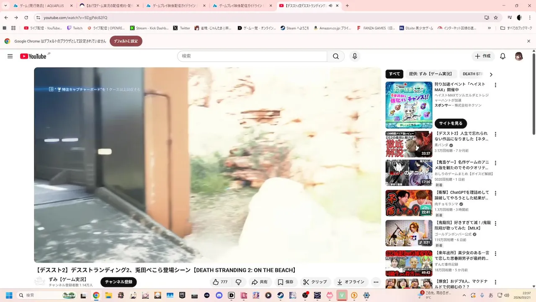Dislike the video with thumbs-down
This screenshot has height=302, width=536.
click(x=238, y=282)
